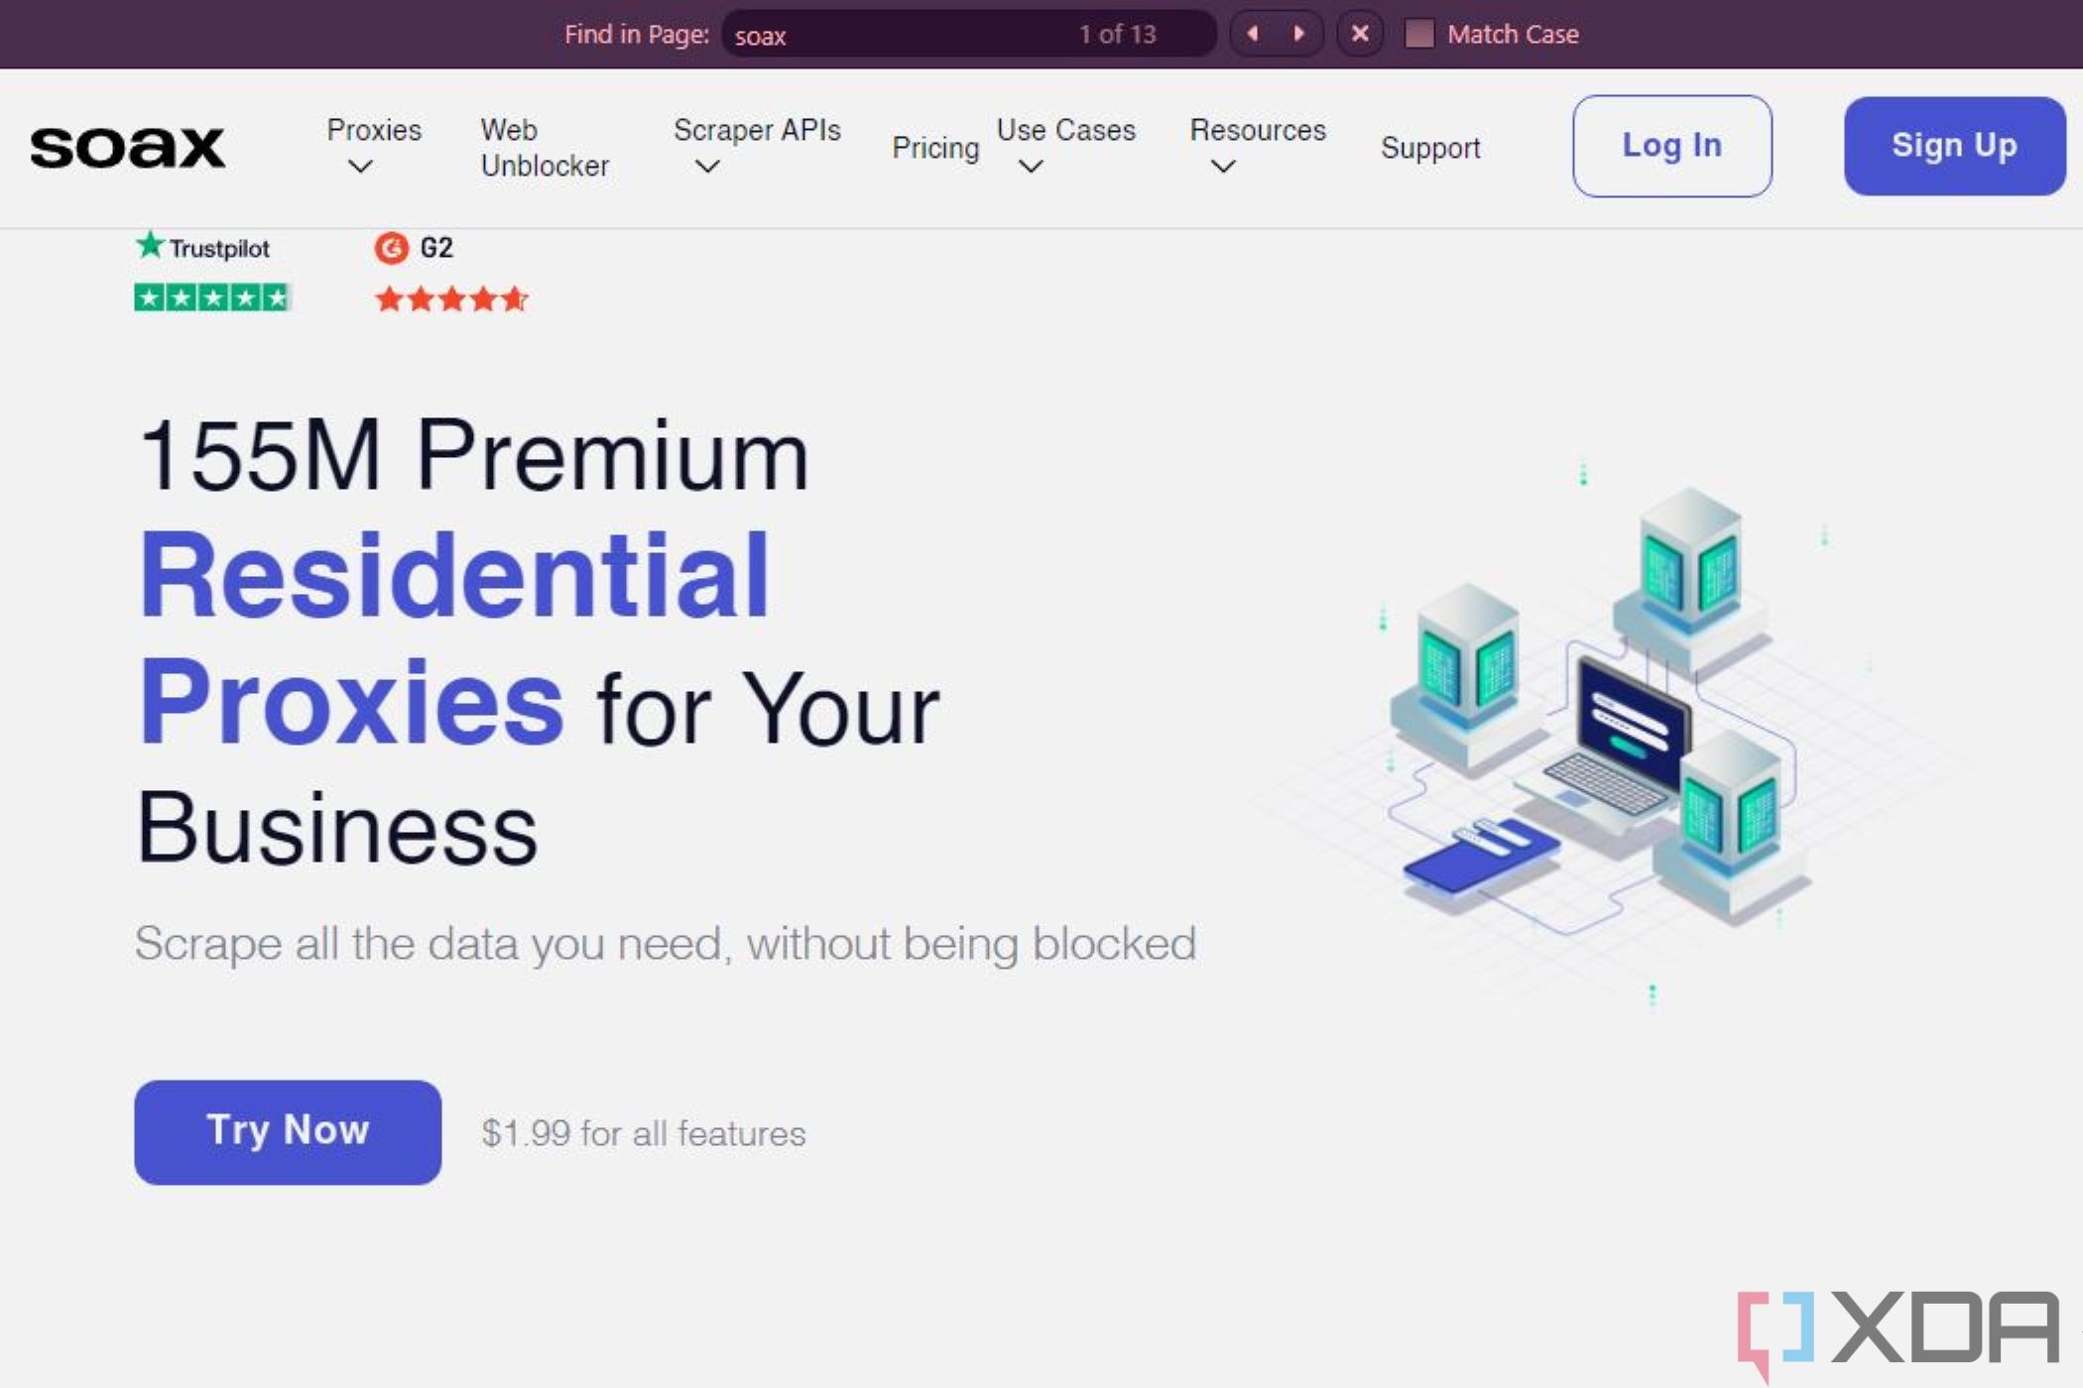Click the Match Case toggle icon
Screen dimensions: 2083x1388
[1413, 33]
